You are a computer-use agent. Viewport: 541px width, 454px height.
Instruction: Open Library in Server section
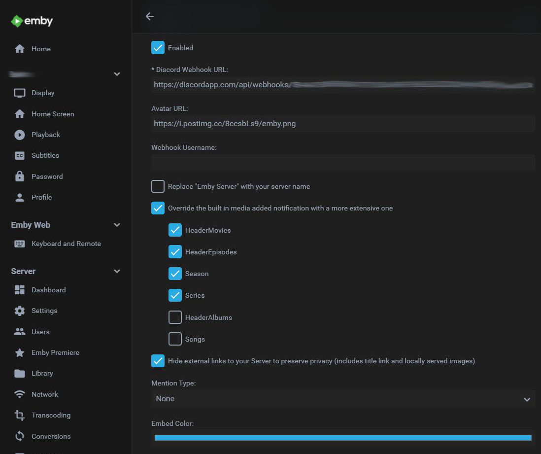pos(42,374)
